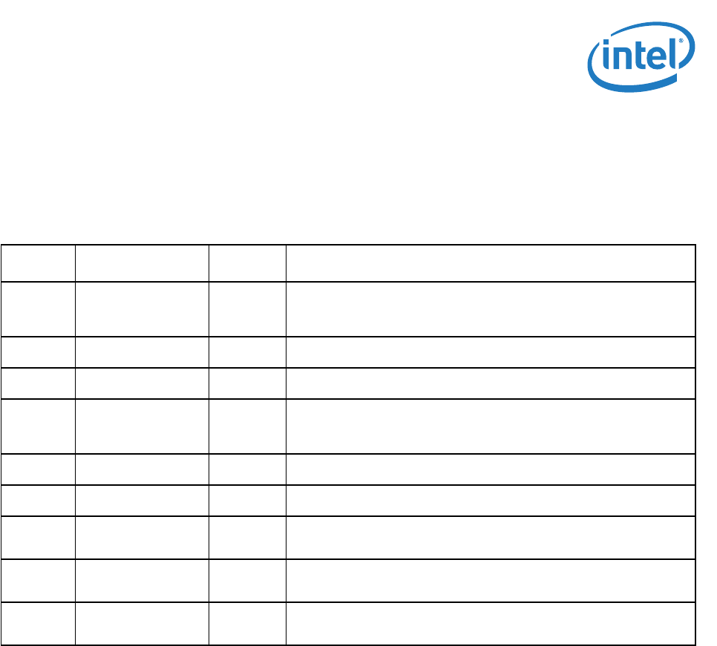
Task: Click third cell in the seventh table row
Action: [247, 501]
